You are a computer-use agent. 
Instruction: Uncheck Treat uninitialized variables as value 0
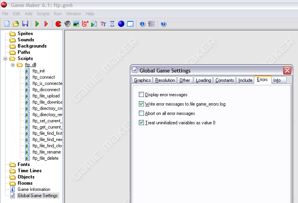pos(141,122)
